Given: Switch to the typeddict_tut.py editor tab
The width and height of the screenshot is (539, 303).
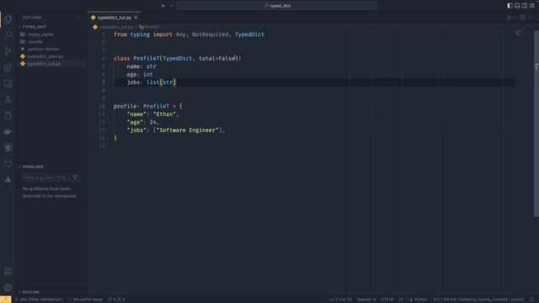Looking at the screenshot, I should 115,18.
